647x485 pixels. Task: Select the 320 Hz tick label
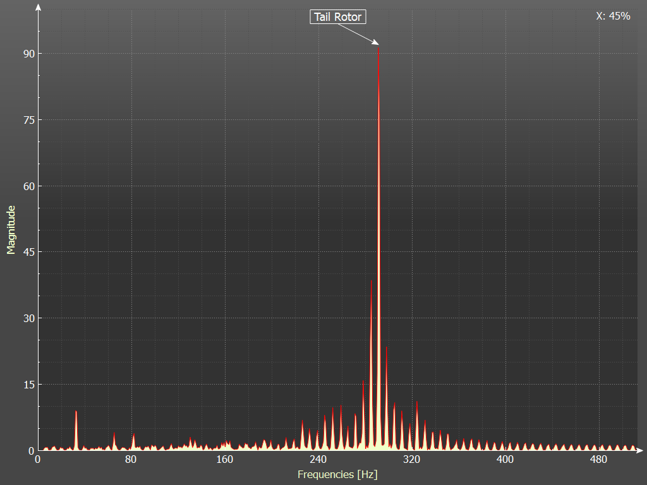click(412, 459)
